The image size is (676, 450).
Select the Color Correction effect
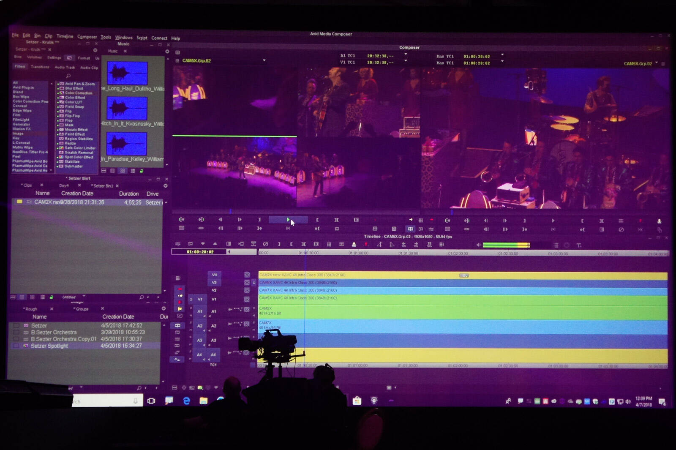pyautogui.click(x=78, y=93)
